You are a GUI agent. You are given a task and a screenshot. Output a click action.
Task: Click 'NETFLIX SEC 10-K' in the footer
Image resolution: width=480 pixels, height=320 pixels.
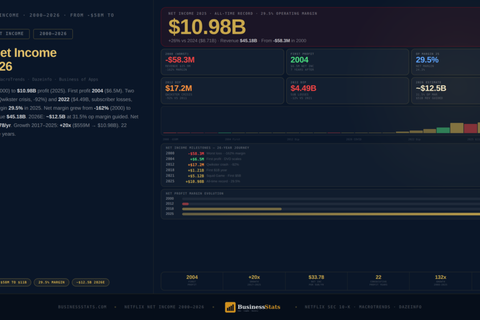pyautogui.click(x=327, y=307)
